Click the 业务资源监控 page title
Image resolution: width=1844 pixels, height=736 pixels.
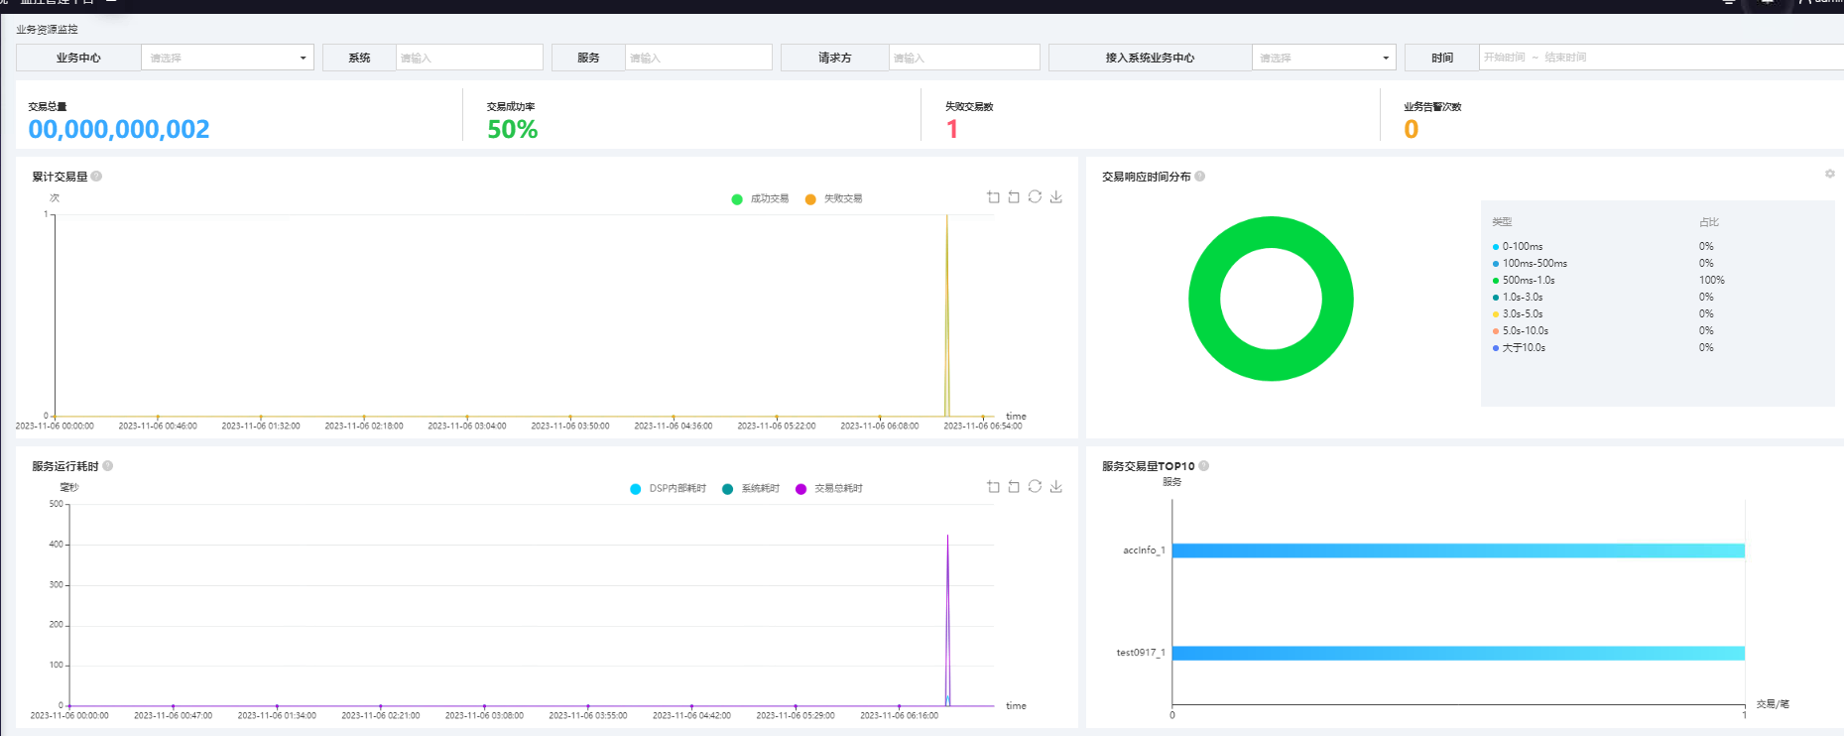click(47, 30)
